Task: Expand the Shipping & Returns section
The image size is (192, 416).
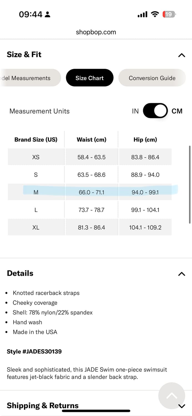Action: coord(181,406)
